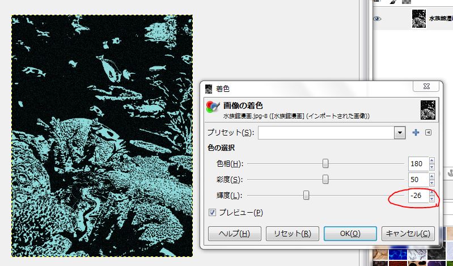Screen dimensions: 453x266
Task: Click the saturation value field showing 50
Action: point(418,180)
